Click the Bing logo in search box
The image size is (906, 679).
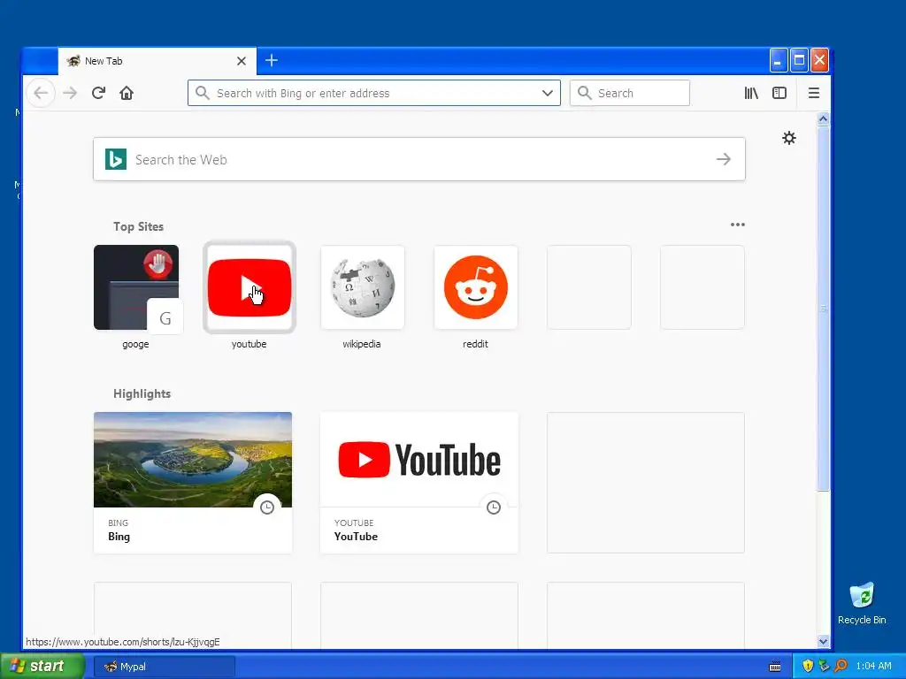116,159
